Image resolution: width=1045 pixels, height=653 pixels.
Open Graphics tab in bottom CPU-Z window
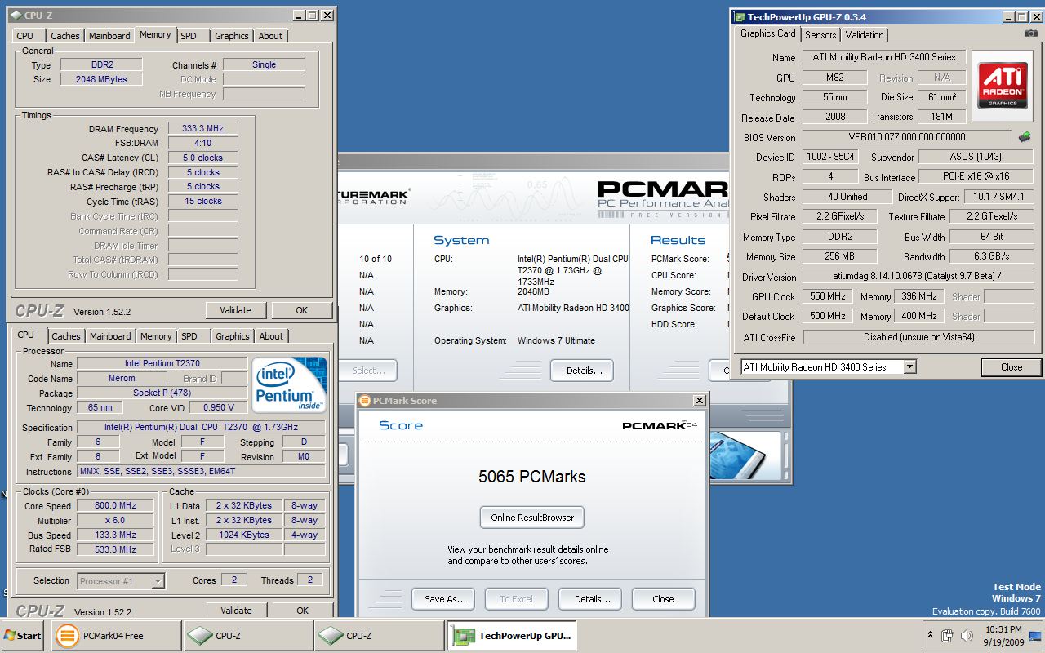coord(233,336)
